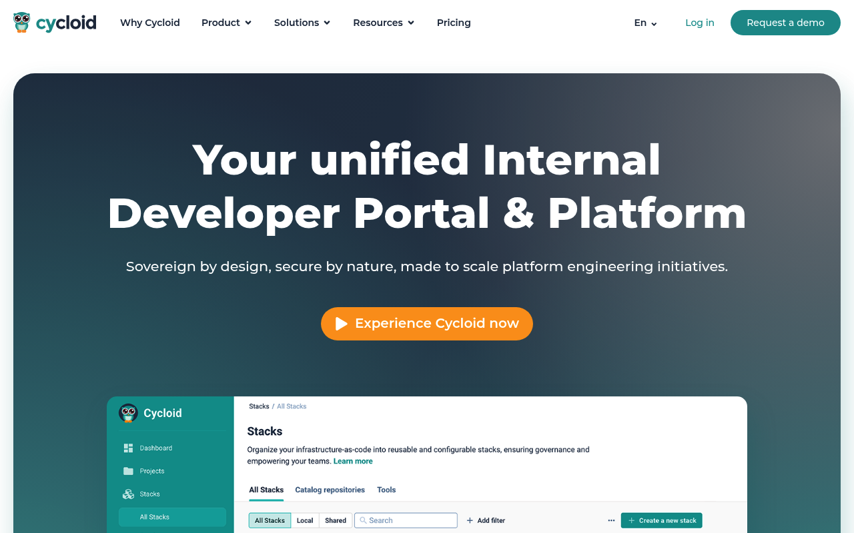Image resolution: width=854 pixels, height=533 pixels.
Task: Select the All Stacks filter toggle
Action: (270, 520)
